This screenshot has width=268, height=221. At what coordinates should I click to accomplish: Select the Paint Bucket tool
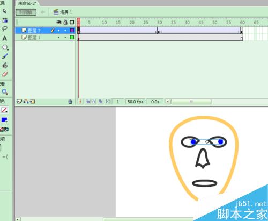click(x=5, y=65)
